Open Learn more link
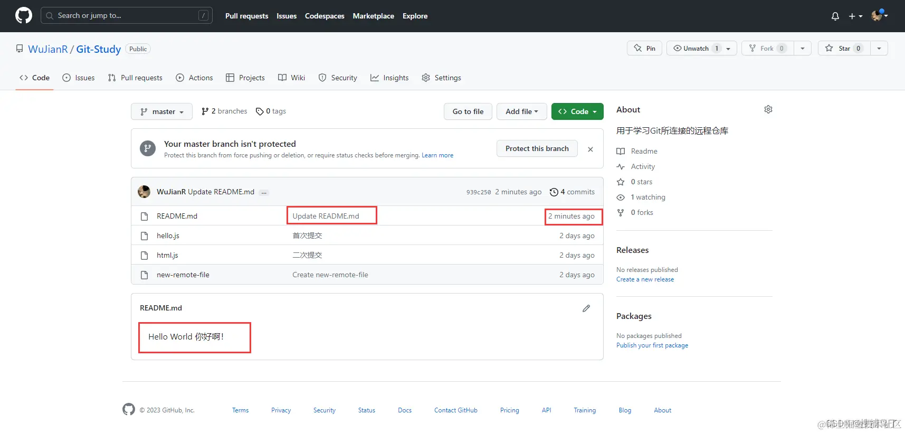 [x=437, y=155]
